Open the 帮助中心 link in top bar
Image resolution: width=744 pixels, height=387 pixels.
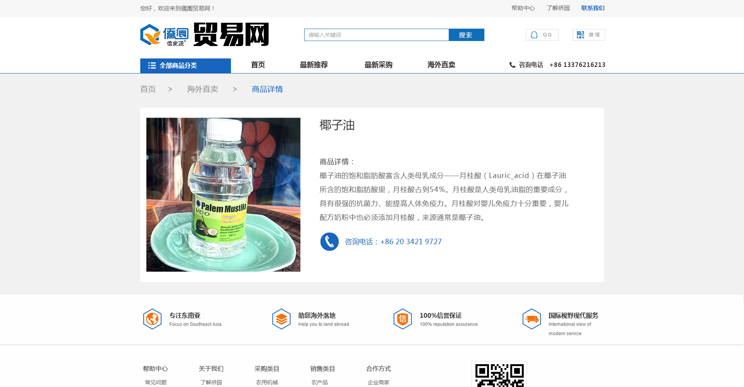pos(523,8)
